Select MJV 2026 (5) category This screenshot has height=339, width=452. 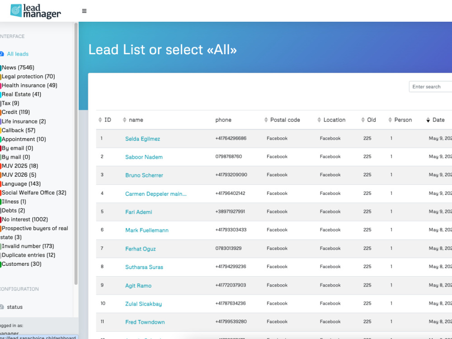(x=19, y=175)
